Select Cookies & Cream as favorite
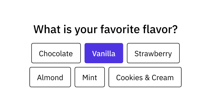Viewport: 211px width, 109px height. click(x=145, y=77)
